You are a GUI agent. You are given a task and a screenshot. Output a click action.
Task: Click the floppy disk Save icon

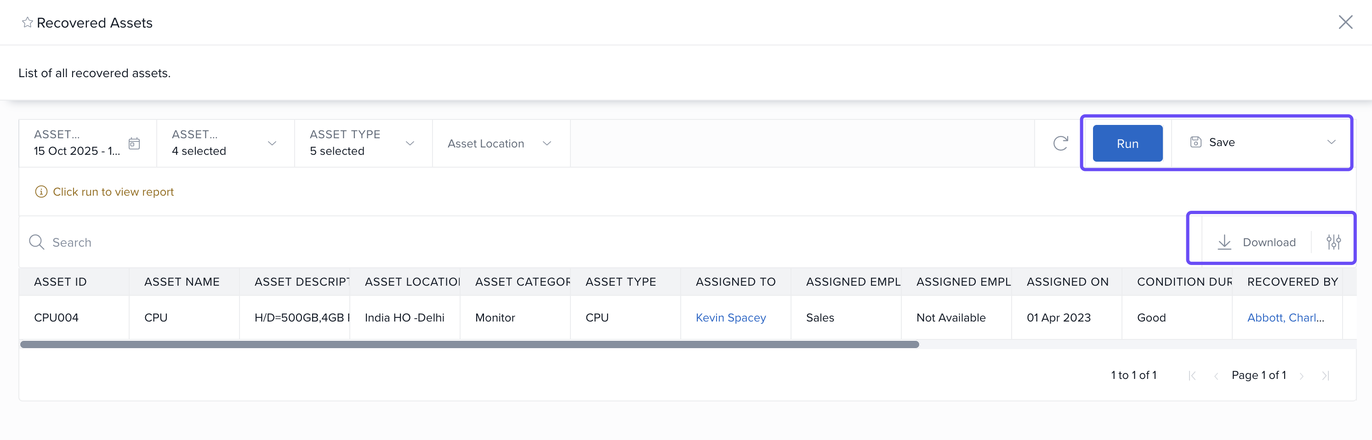point(1196,142)
